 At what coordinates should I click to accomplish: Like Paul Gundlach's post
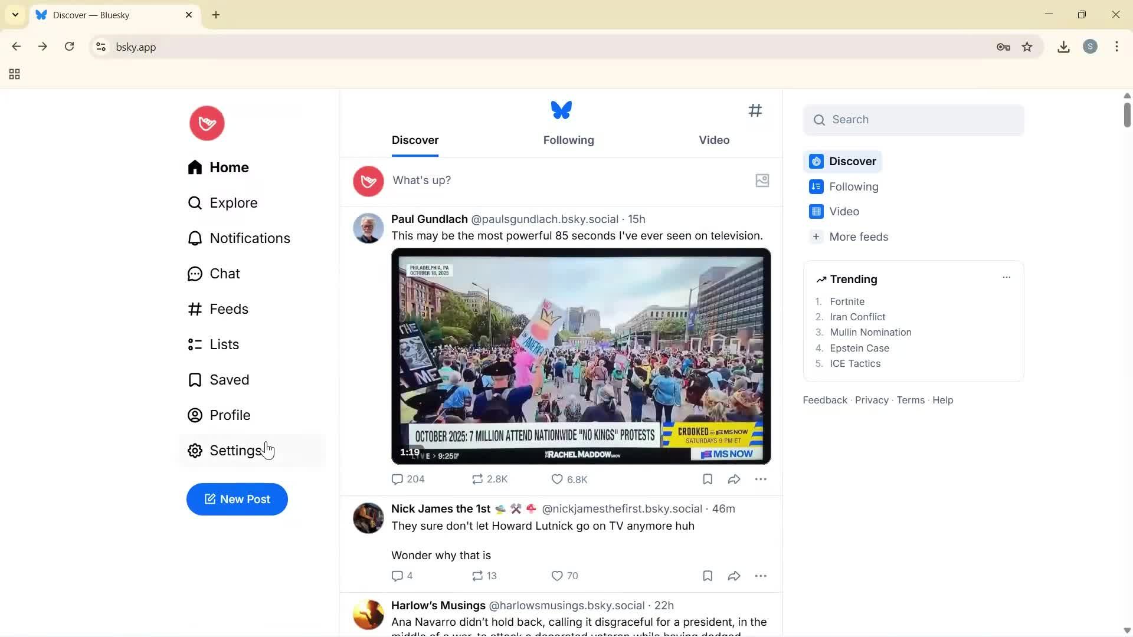point(556,479)
